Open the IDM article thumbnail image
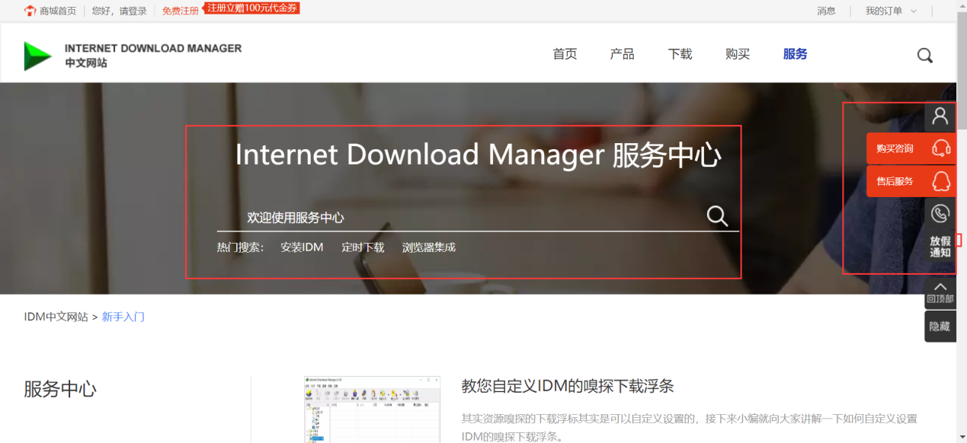The height and width of the screenshot is (443, 967). click(372, 410)
